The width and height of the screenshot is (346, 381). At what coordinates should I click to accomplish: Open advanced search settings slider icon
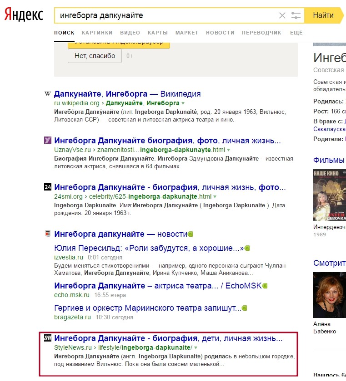296,15
